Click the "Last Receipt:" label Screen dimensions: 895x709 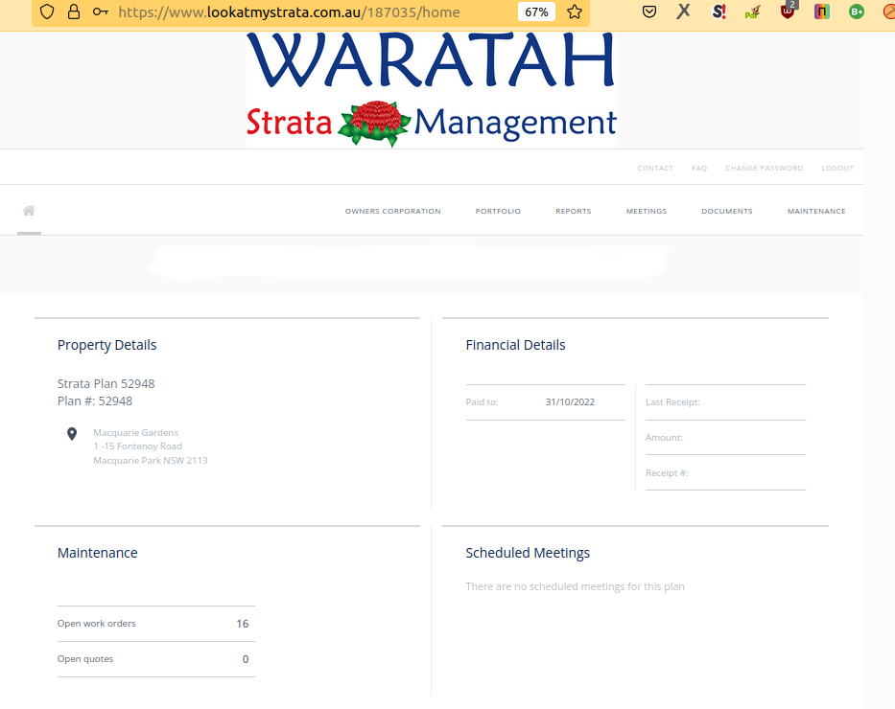click(x=672, y=402)
